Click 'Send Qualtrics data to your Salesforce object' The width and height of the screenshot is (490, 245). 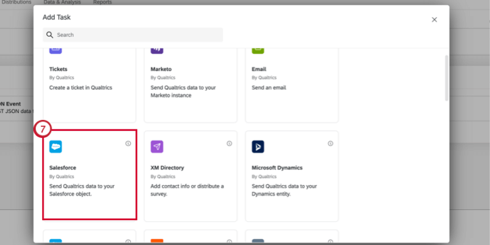click(x=82, y=190)
